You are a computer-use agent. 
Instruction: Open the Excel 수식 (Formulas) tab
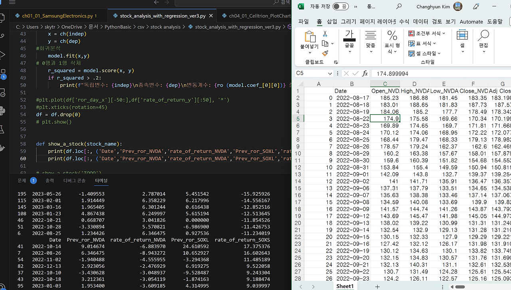[x=404, y=22]
